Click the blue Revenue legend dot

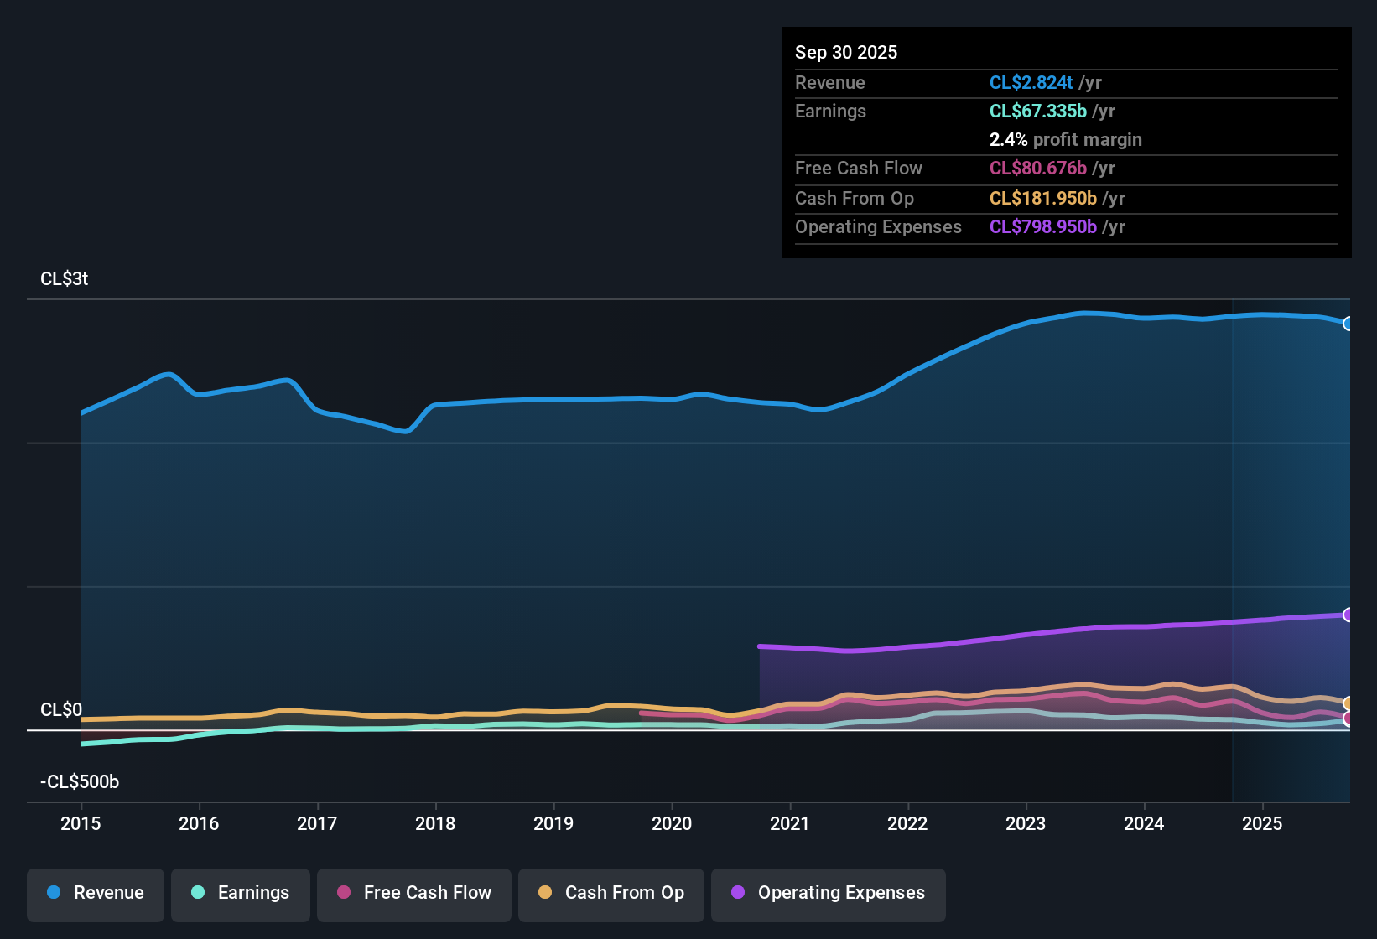click(x=54, y=893)
